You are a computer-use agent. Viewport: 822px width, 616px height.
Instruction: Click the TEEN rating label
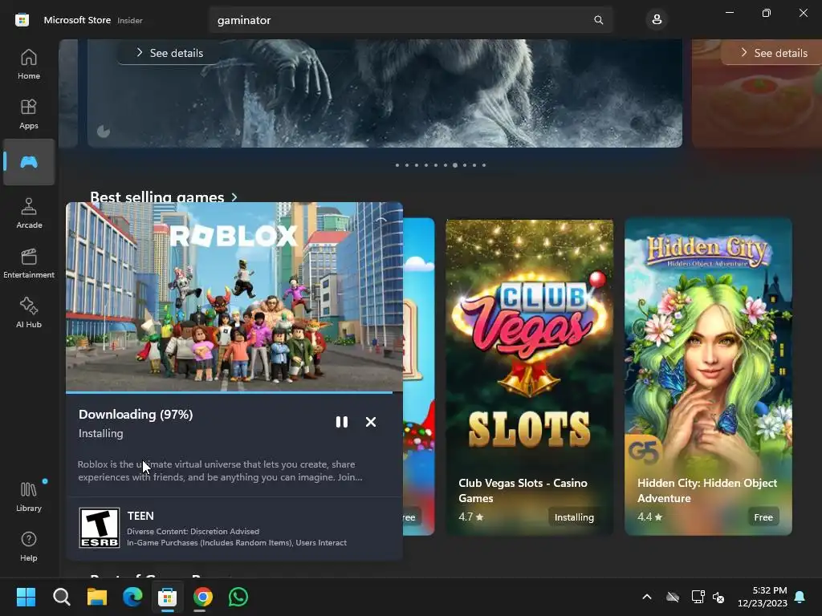[x=140, y=516]
